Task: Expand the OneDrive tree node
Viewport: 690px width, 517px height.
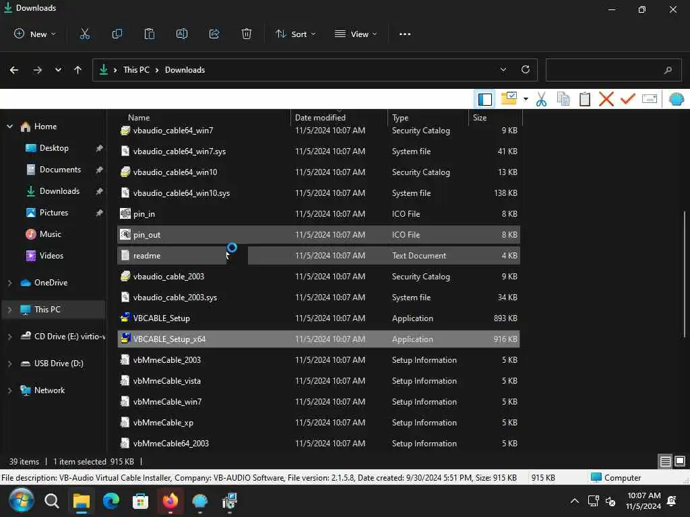Action: coord(9,283)
